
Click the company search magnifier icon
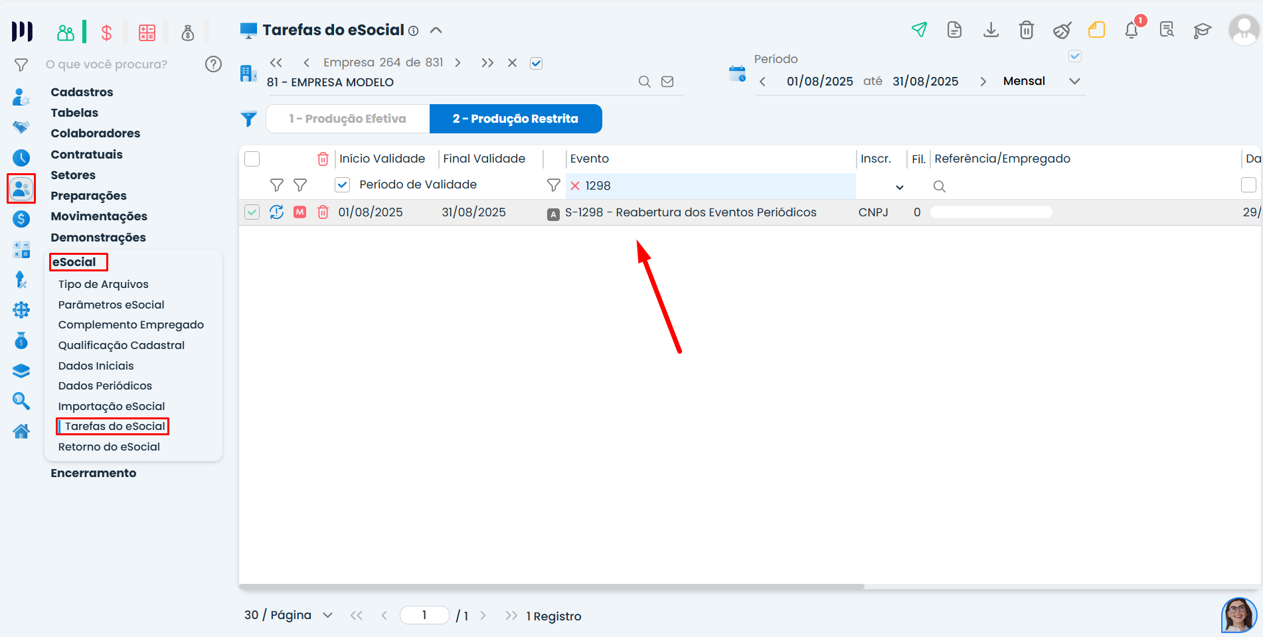pos(644,82)
